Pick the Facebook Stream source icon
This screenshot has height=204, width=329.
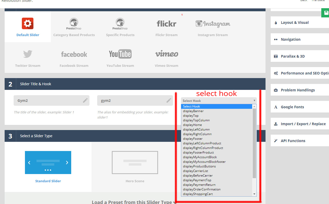point(74,54)
